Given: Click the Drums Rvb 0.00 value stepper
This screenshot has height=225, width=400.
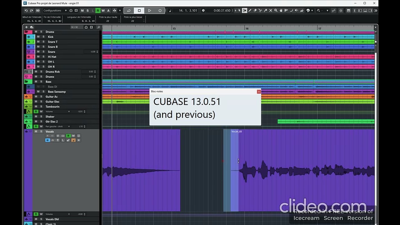Looking at the screenshot, I should tap(95, 72).
